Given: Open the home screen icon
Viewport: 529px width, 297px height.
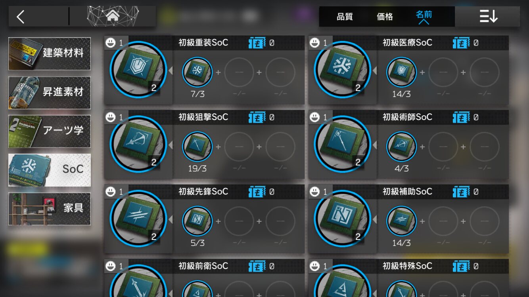Looking at the screenshot, I should point(113,16).
